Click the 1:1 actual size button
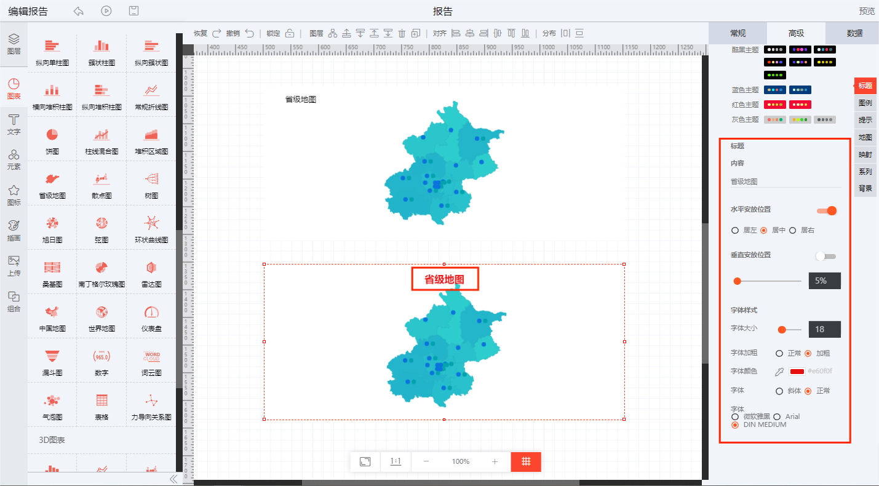The image size is (879, 486). 396,461
